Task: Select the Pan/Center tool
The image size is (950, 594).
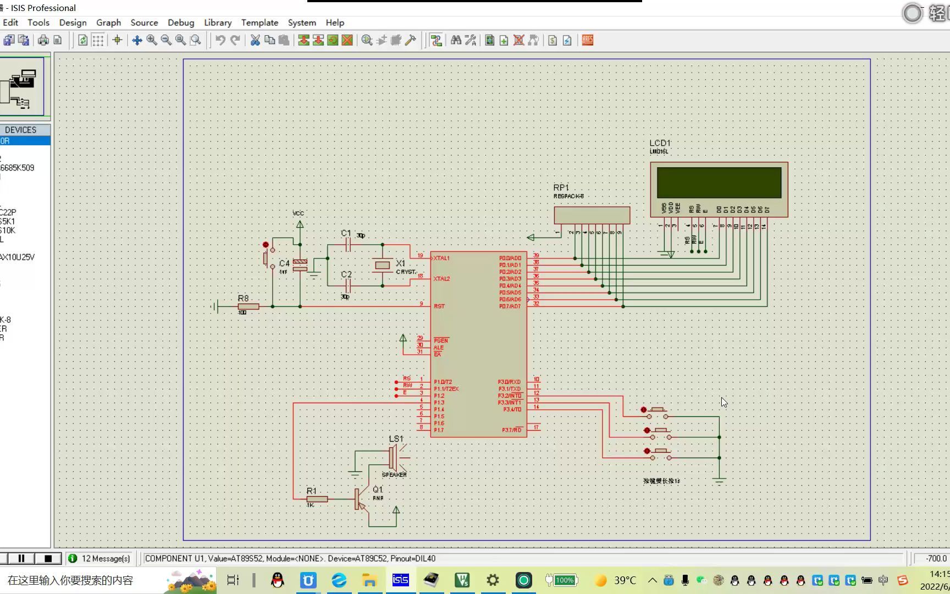Action: coord(137,40)
